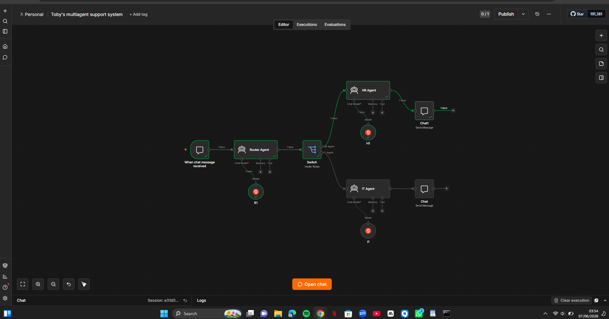Viewport: 609px width, 319px height.
Task: Click the Add tag link
Action: (x=138, y=14)
